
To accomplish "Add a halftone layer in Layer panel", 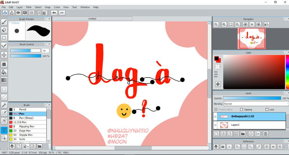I will point(236,134).
